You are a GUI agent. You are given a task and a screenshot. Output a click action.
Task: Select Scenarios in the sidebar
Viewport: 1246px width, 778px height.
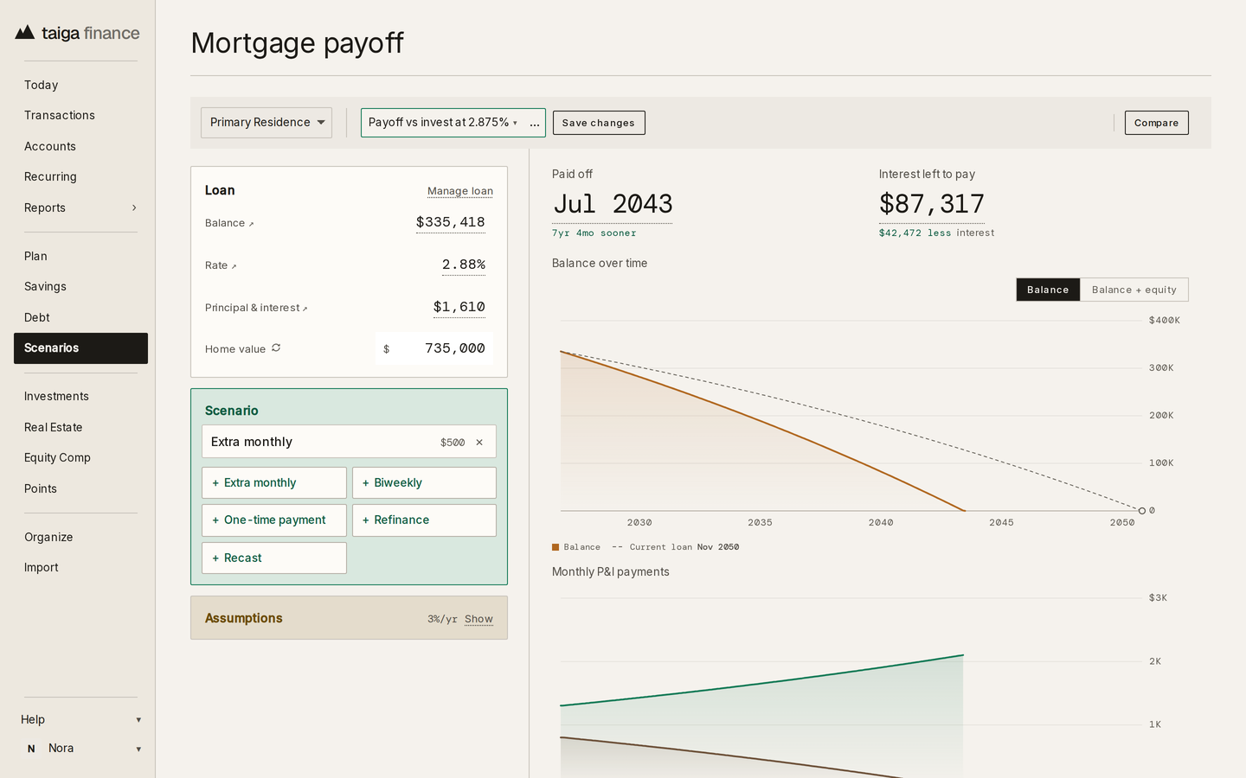coord(80,348)
